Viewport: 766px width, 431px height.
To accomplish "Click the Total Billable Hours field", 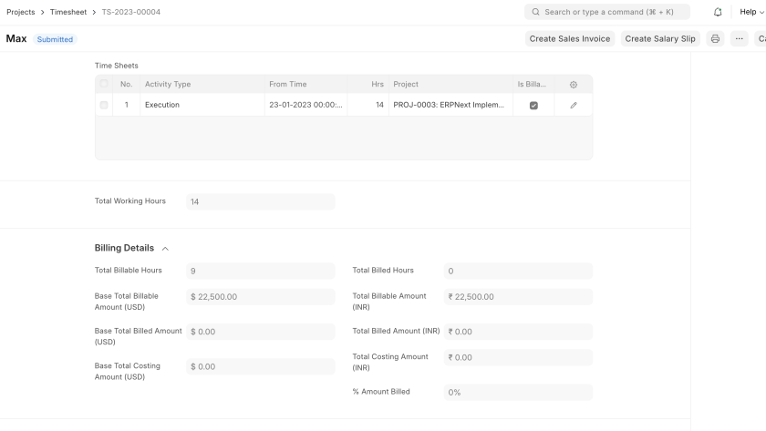I will click(x=260, y=271).
